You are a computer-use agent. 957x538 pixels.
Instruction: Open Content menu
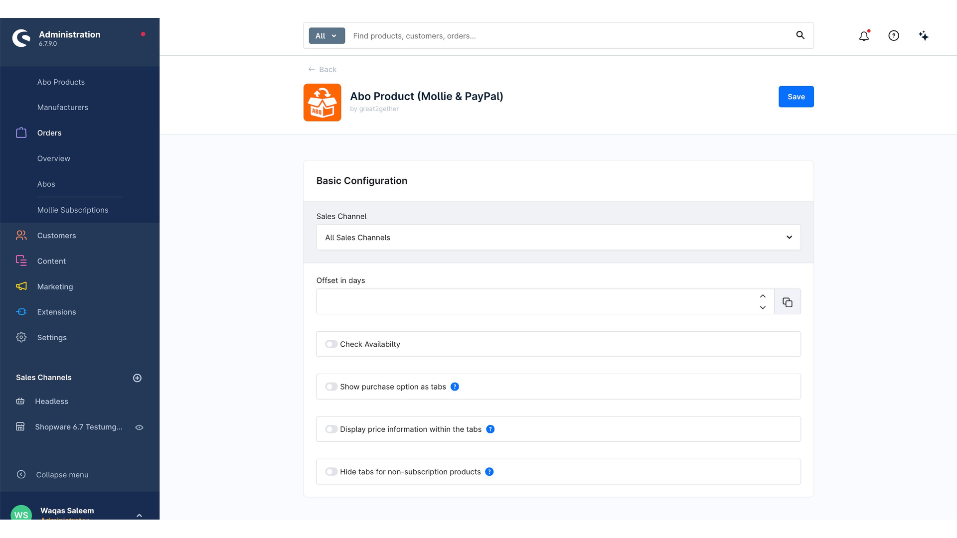coord(51,261)
